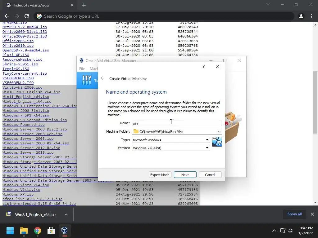Expand the Win8.1_English_x64.iso download options chevron

[66, 214]
